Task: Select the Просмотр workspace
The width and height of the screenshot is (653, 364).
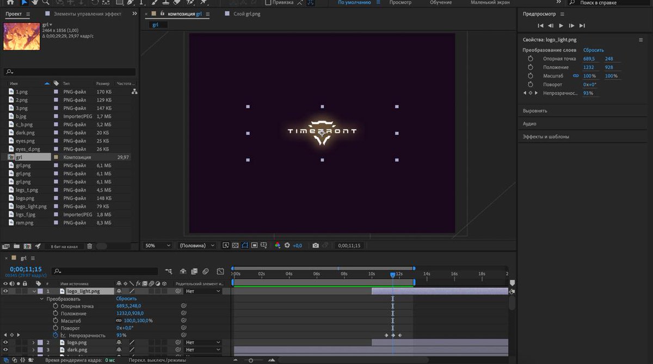Action: point(400,2)
